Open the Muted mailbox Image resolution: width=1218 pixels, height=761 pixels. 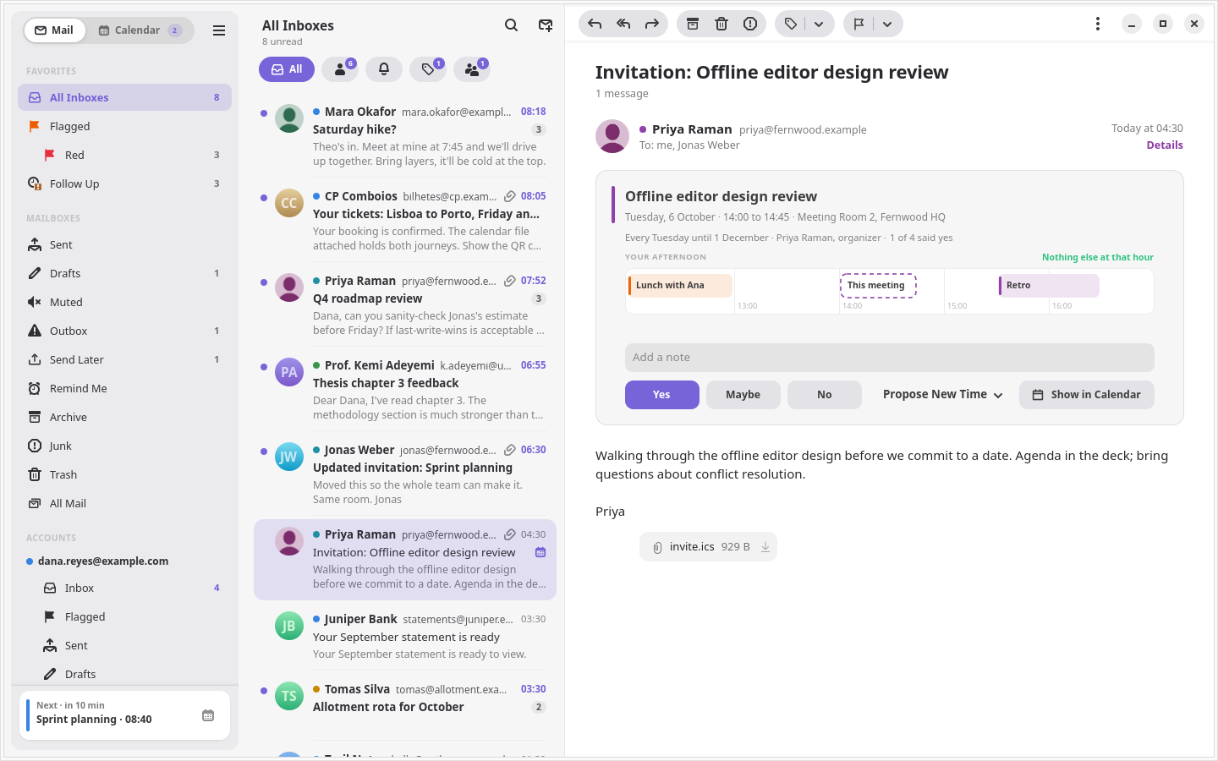coord(123,302)
